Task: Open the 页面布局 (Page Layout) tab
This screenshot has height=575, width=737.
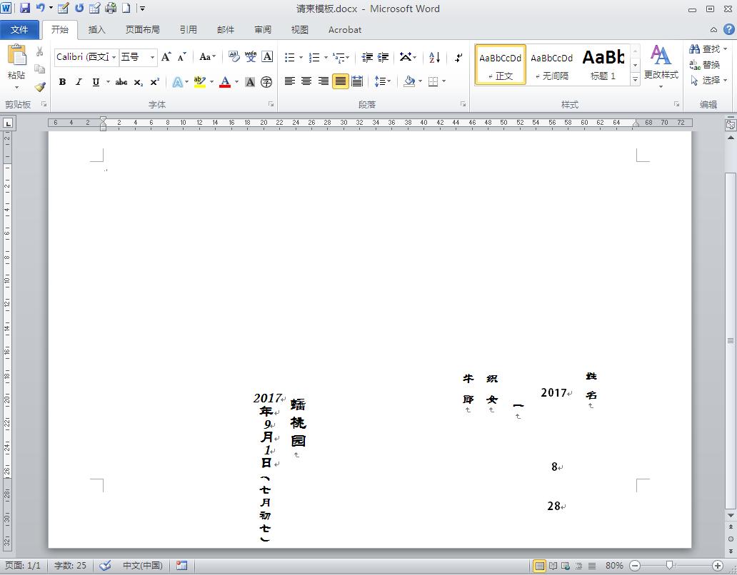Action: coord(143,29)
